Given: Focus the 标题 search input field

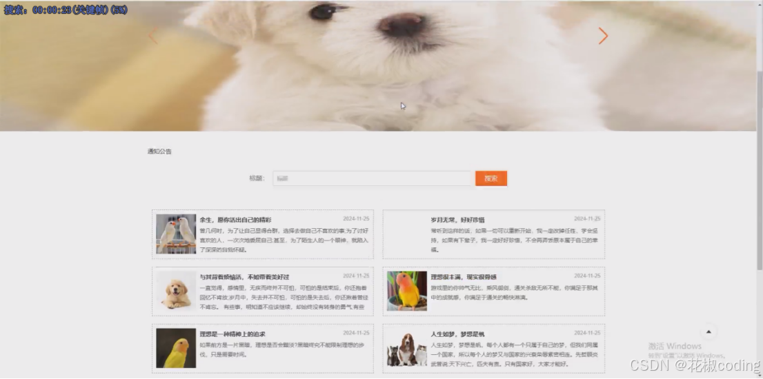Looking at the screenshot, I should [x=373, y=178].
